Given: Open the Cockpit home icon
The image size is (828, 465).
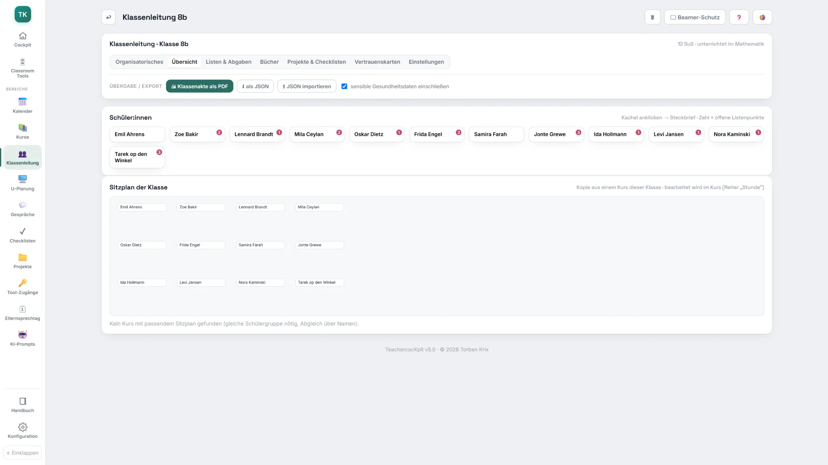Looking at the screenshot, I should point(22,36).
